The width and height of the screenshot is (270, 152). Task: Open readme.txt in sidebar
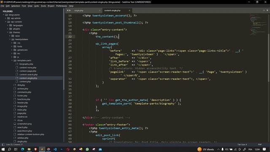tap(22, 117)
